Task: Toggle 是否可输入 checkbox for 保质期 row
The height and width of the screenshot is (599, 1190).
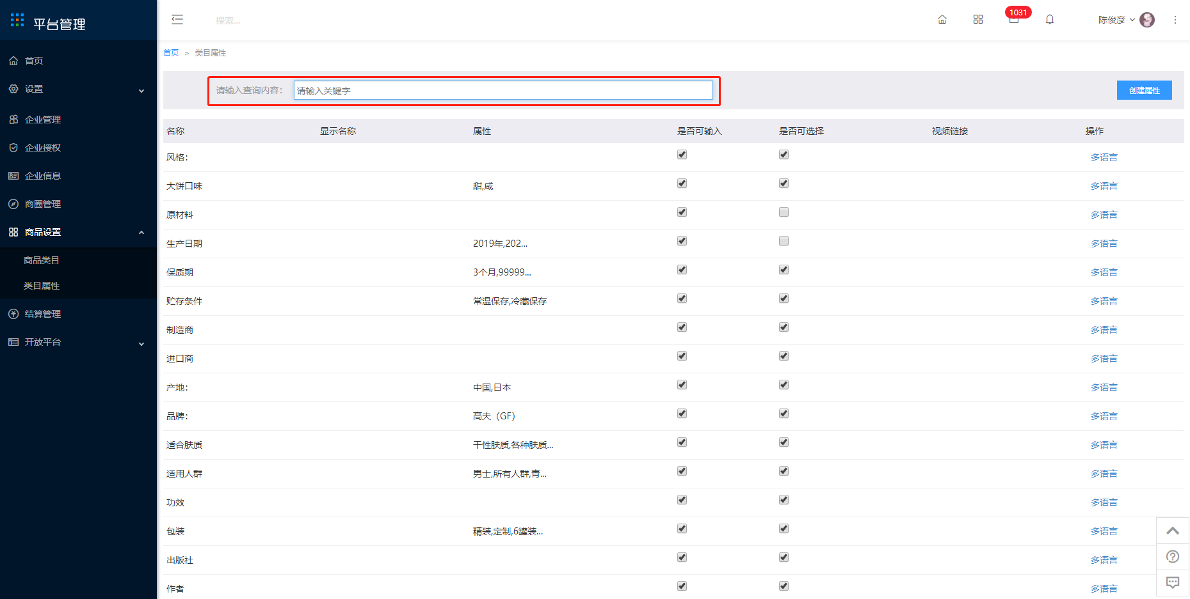Action: [682, 270]
